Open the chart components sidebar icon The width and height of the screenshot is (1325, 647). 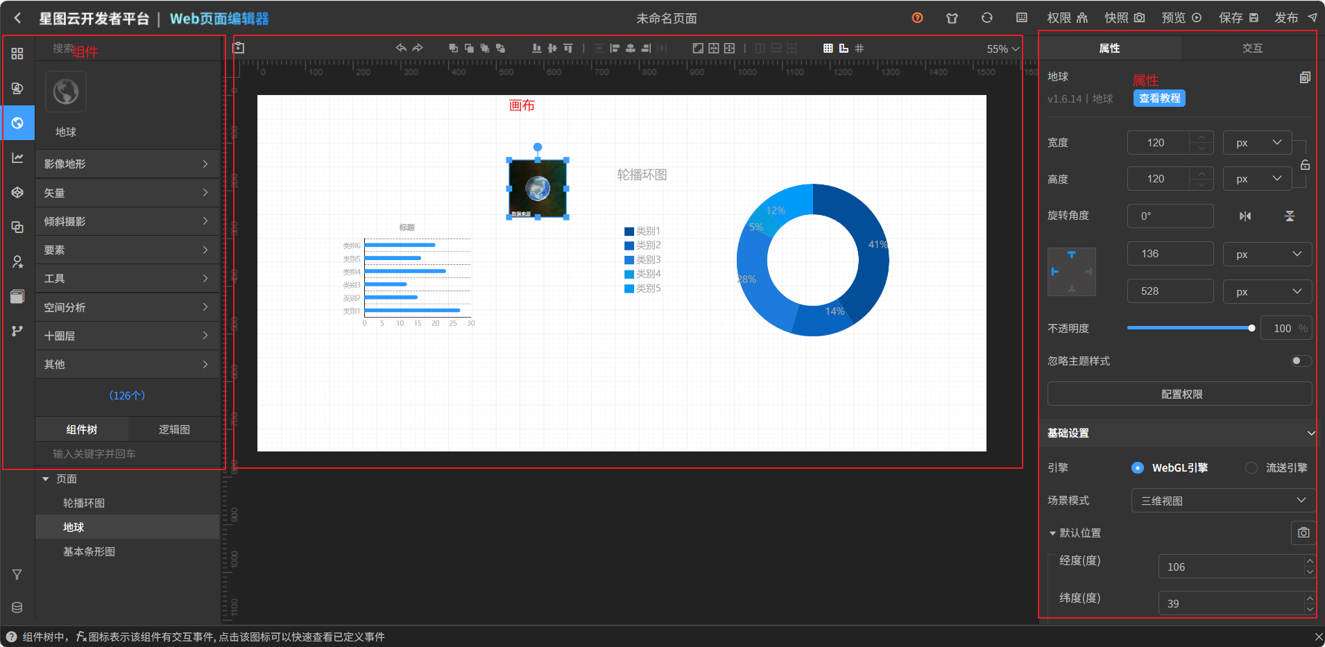(17, 157)
